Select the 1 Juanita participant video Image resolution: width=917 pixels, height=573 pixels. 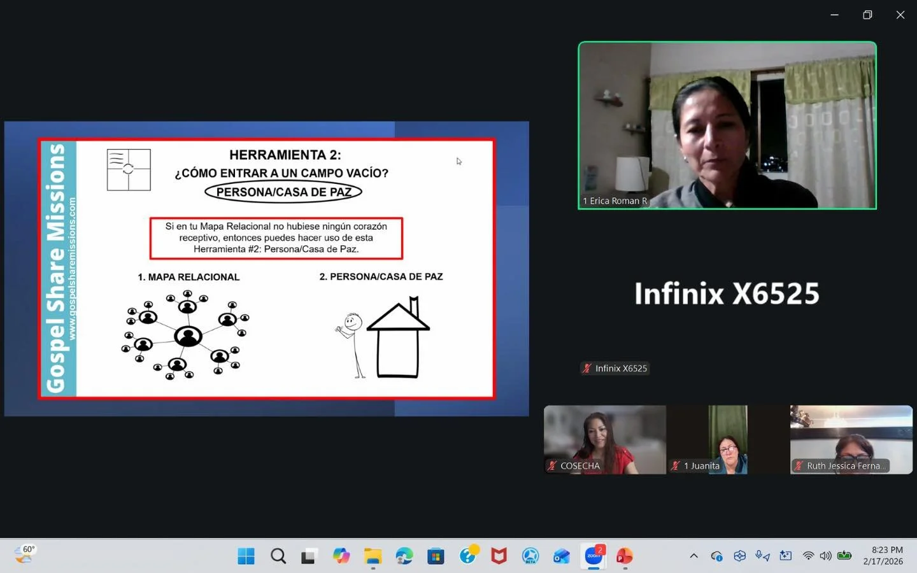click(728, 439)
